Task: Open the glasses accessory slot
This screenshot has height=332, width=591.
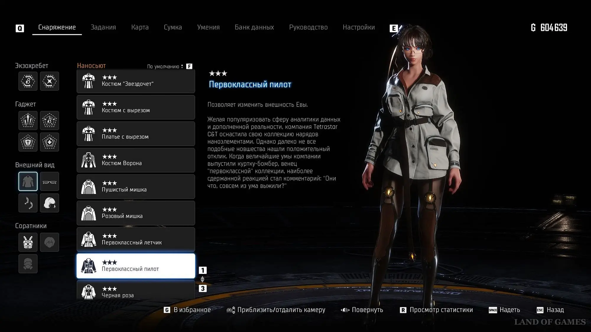Action: [x=49, y=181]
